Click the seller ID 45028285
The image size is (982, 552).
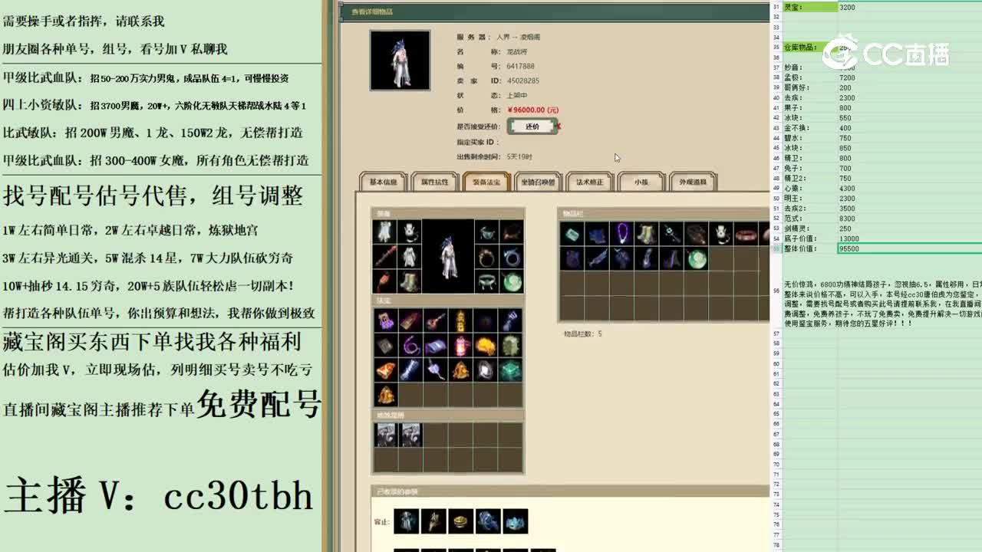pyautogui.click(x=523, y=80)
